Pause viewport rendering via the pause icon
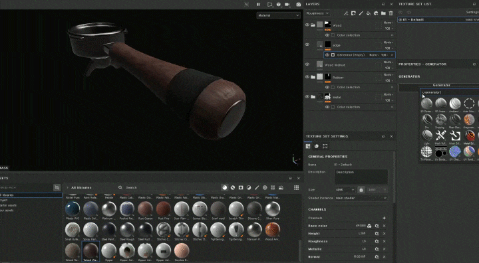Viewport: 479px width, 263px height. pyautogui.click(x=258, y=4)
